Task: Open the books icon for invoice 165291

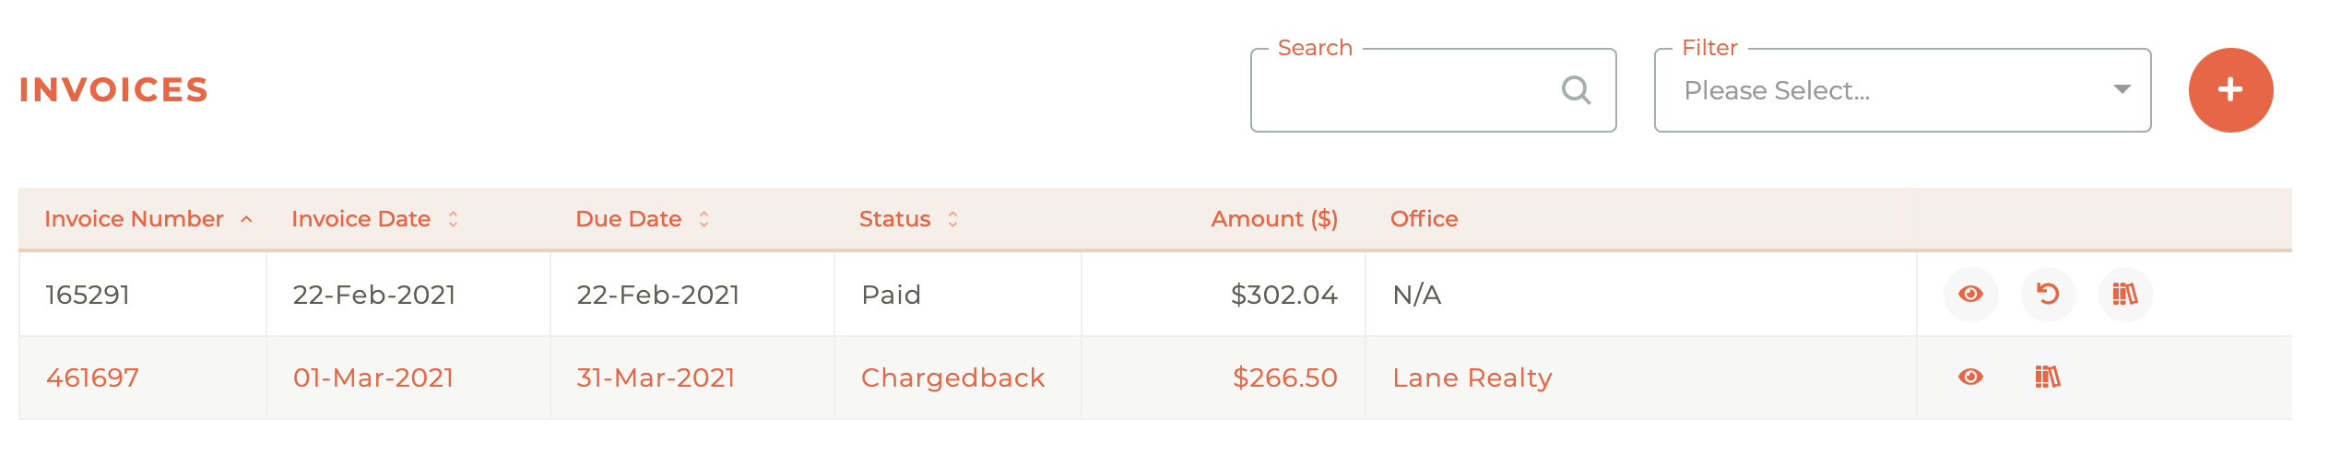Action: click(x=2125, y=295)
